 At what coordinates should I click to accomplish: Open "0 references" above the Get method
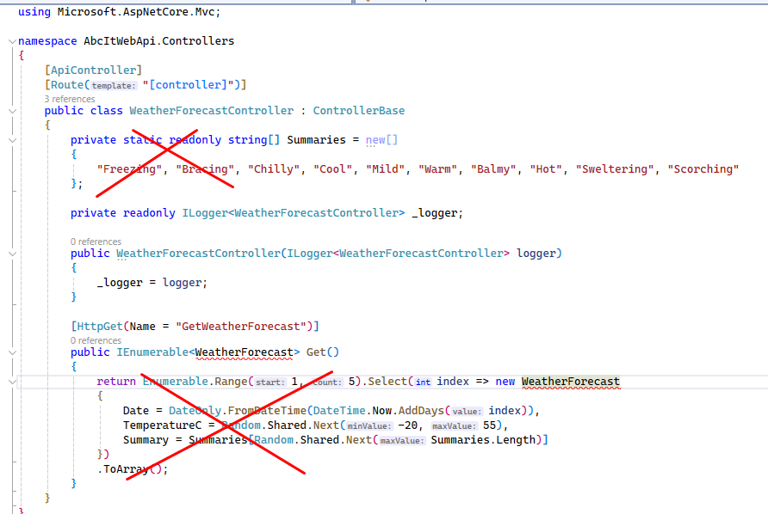[x=96, y=340]
